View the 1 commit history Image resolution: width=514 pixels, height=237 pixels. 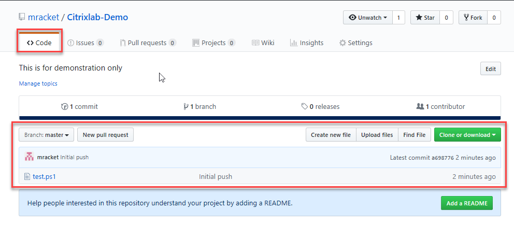pos(80,107)
